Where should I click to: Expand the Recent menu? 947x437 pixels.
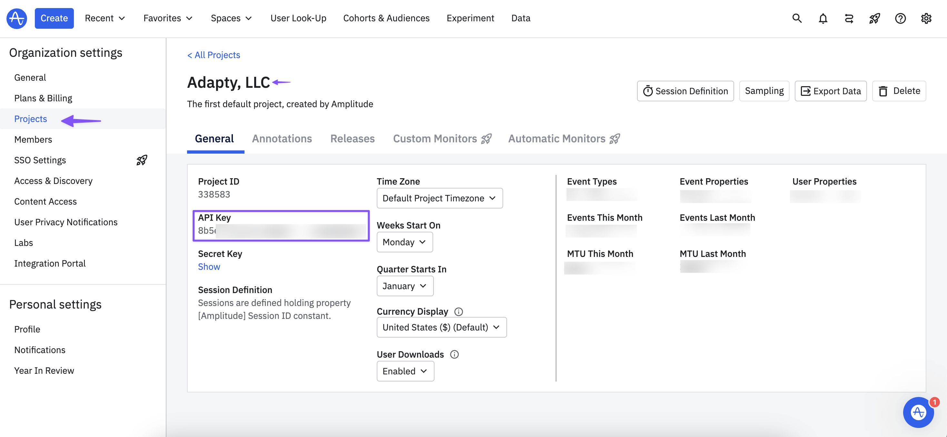(x=105, y=18)
